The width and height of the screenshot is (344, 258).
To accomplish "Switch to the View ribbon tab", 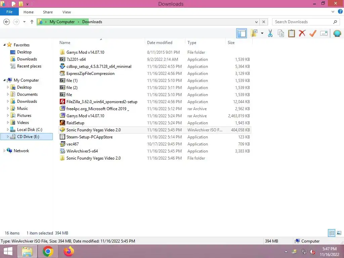I will pos(67,12).
